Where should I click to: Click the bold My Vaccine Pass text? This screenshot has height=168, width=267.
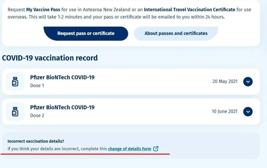(43, 10)
